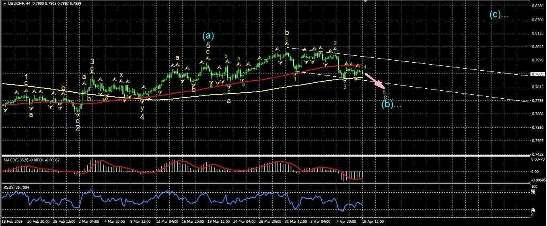Select the white wave label 2
547x226 pixels.
[78, 128]
